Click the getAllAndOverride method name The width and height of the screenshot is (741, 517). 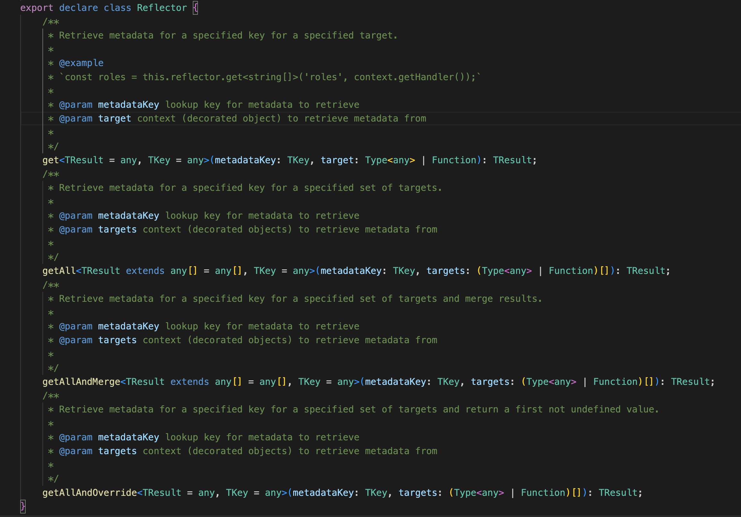[89, 493]
